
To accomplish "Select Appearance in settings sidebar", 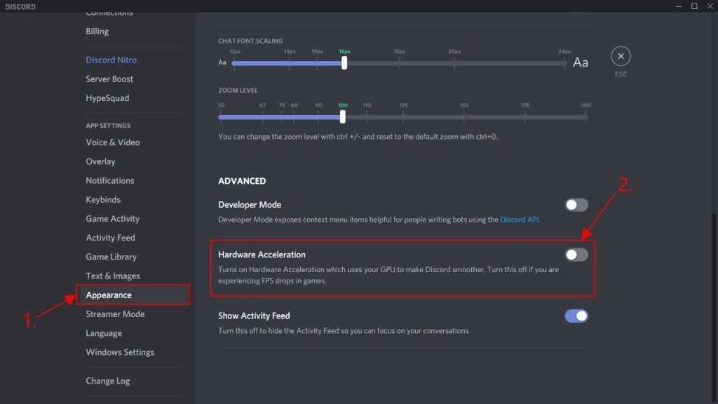I will [109, 295].
